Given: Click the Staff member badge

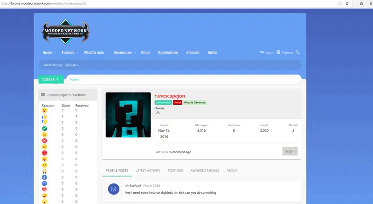Looking at the screenshot, I should pos(163,102).
